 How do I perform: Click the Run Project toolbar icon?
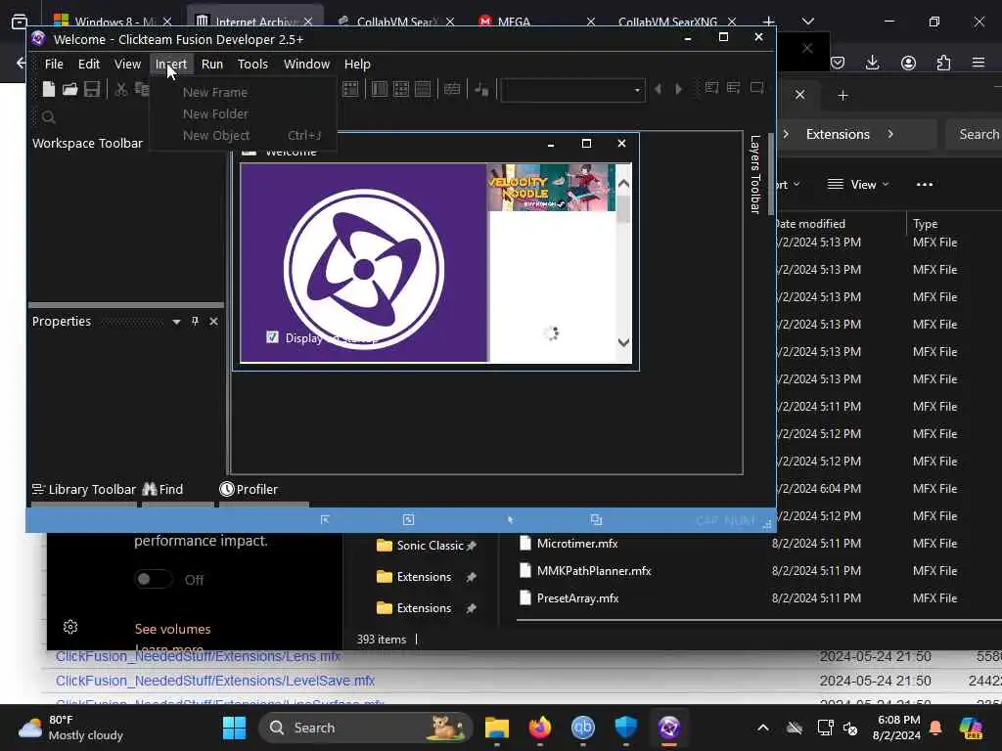(x=711, y=88)
